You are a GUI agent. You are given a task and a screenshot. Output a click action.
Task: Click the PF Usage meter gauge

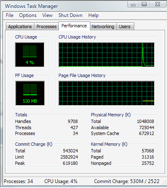click(x=30, y=93)
